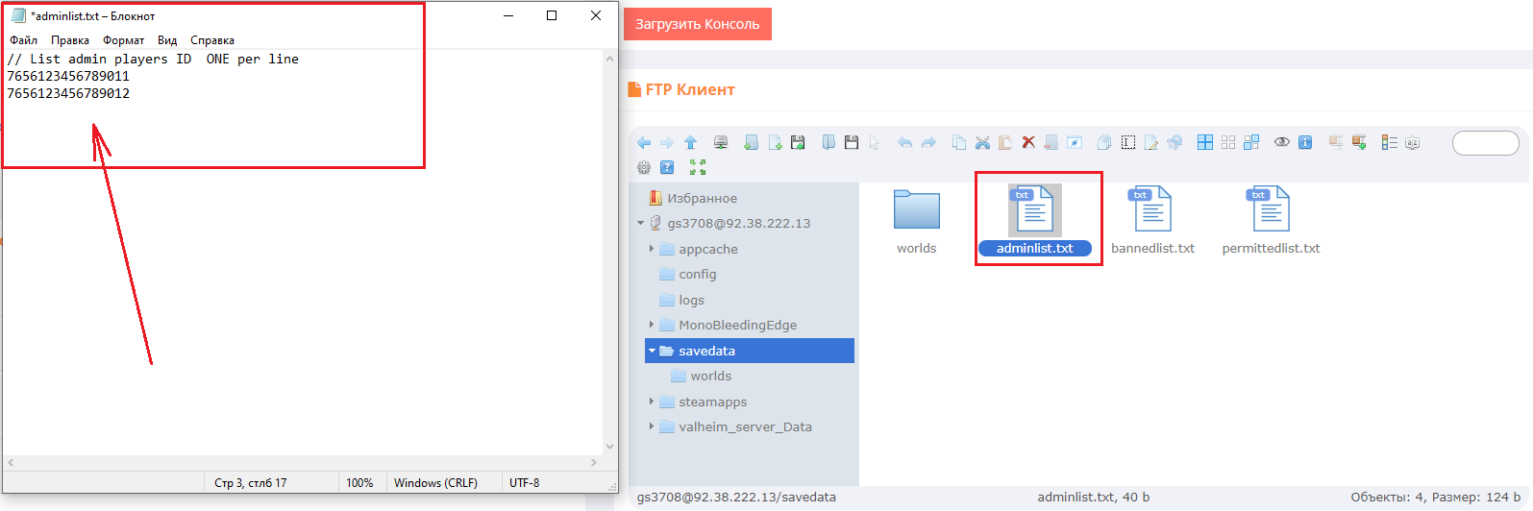Go back in the FTP client toolbar
1533x511 pixels.
pos(644,142)
